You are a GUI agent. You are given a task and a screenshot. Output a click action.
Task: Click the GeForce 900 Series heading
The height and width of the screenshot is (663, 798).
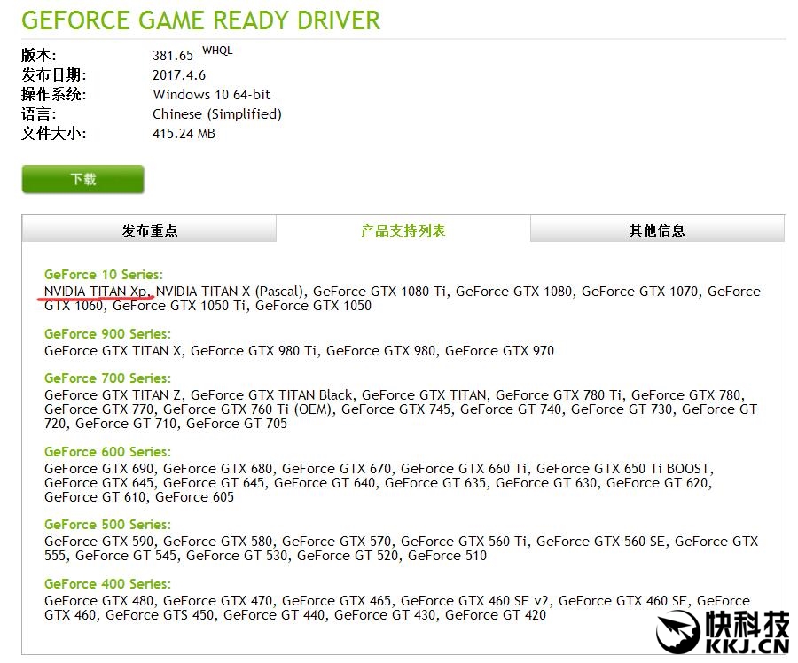click(107, 334)
